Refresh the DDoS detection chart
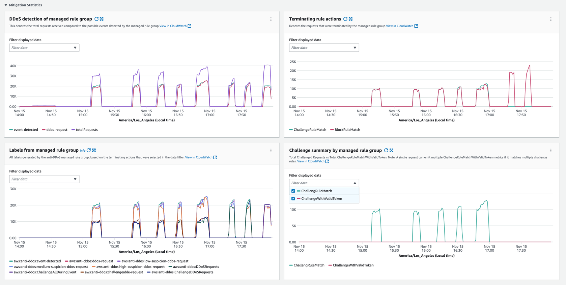 click(96, 19)
